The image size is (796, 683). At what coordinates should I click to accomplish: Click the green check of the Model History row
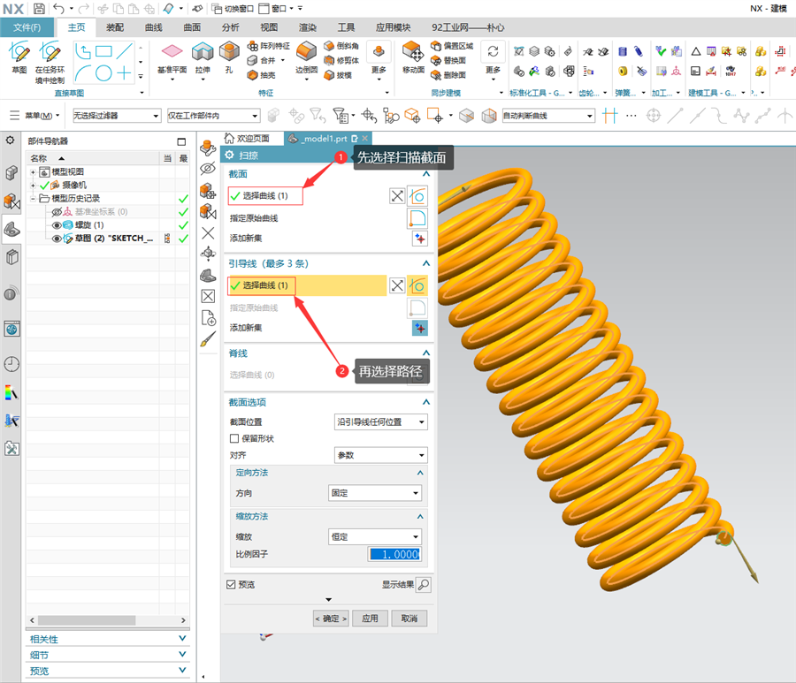pyautogui.click(x=183, y=199)
